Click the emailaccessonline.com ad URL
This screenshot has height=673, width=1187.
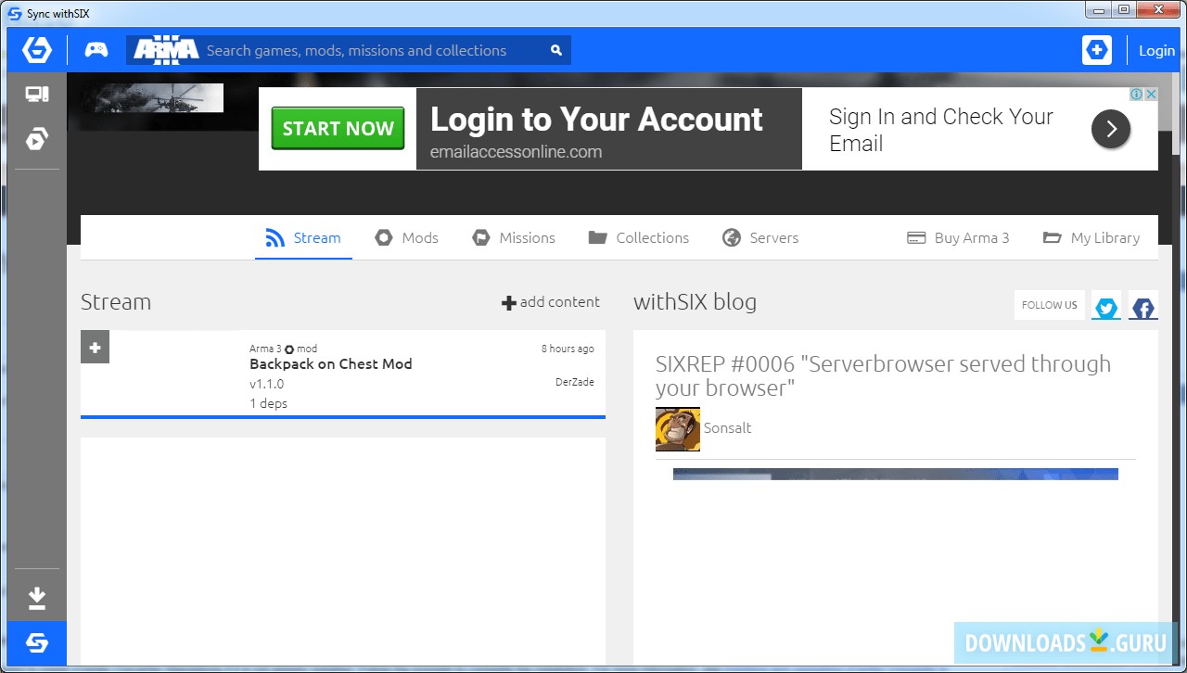[517, 152]
